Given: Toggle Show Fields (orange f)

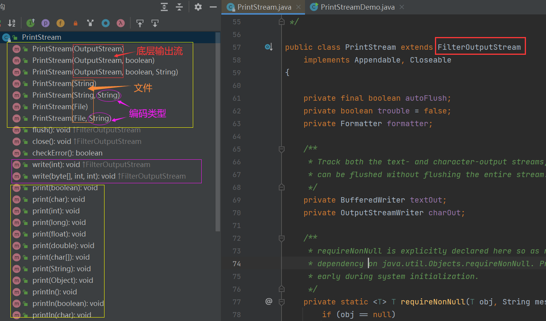Looking at the screenshot, I should pos(61,23).
